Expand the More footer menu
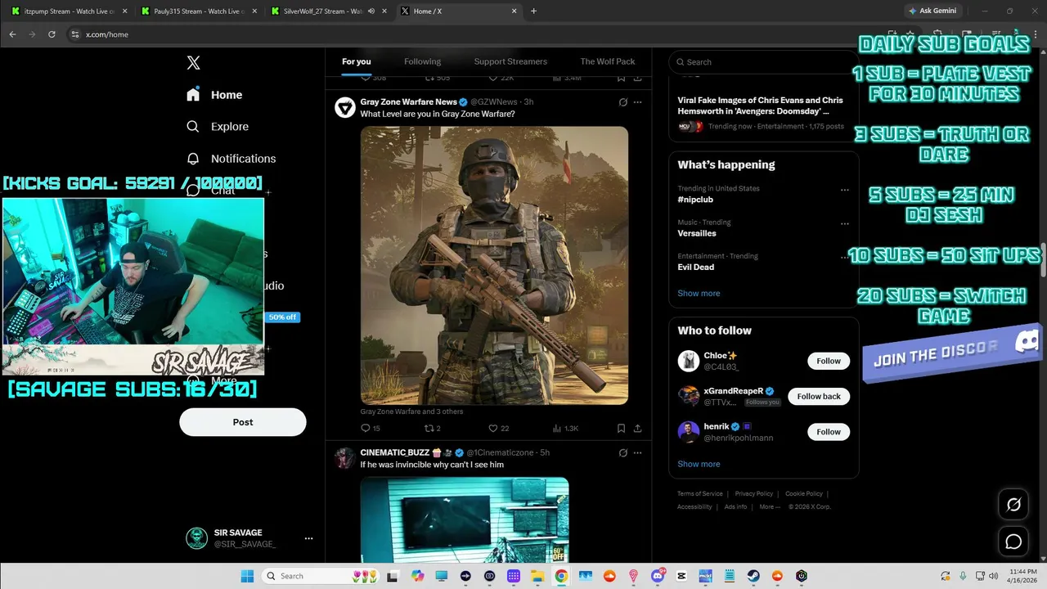The height and width of the screenshot is (589, 1047). 769,506
